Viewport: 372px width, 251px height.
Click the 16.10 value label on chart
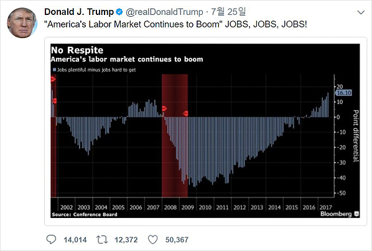point(343,93)
